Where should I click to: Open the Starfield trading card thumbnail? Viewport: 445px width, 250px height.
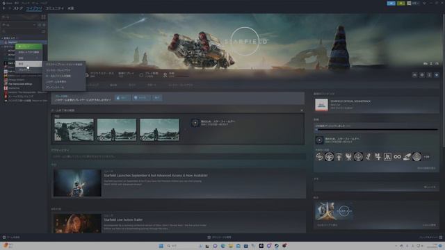pos(334,211)
